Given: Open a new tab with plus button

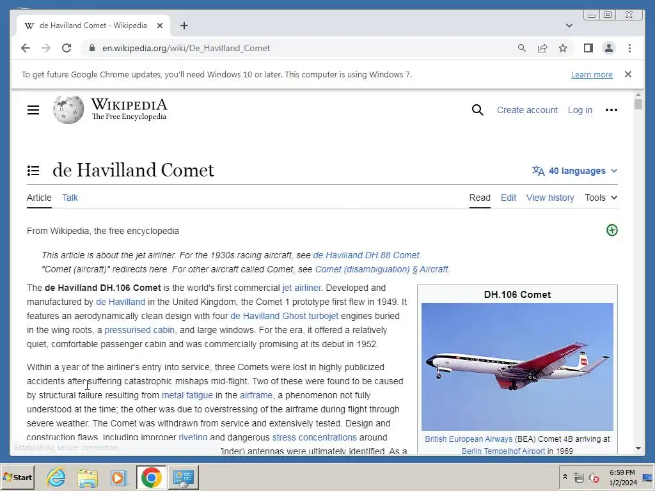Looking at the screenshot, I should pos(184,26).
